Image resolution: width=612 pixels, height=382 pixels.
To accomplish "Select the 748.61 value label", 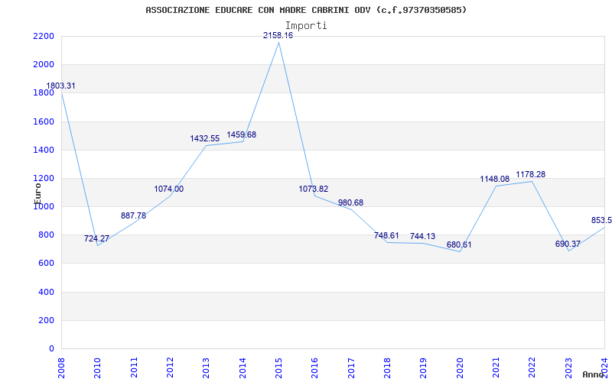I will click(x=386, y=235).
